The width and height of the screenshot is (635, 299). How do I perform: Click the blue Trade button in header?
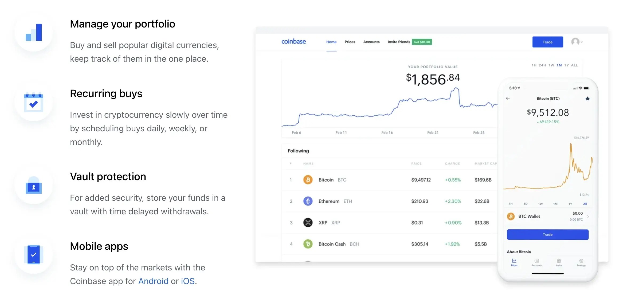coord(548,42)
